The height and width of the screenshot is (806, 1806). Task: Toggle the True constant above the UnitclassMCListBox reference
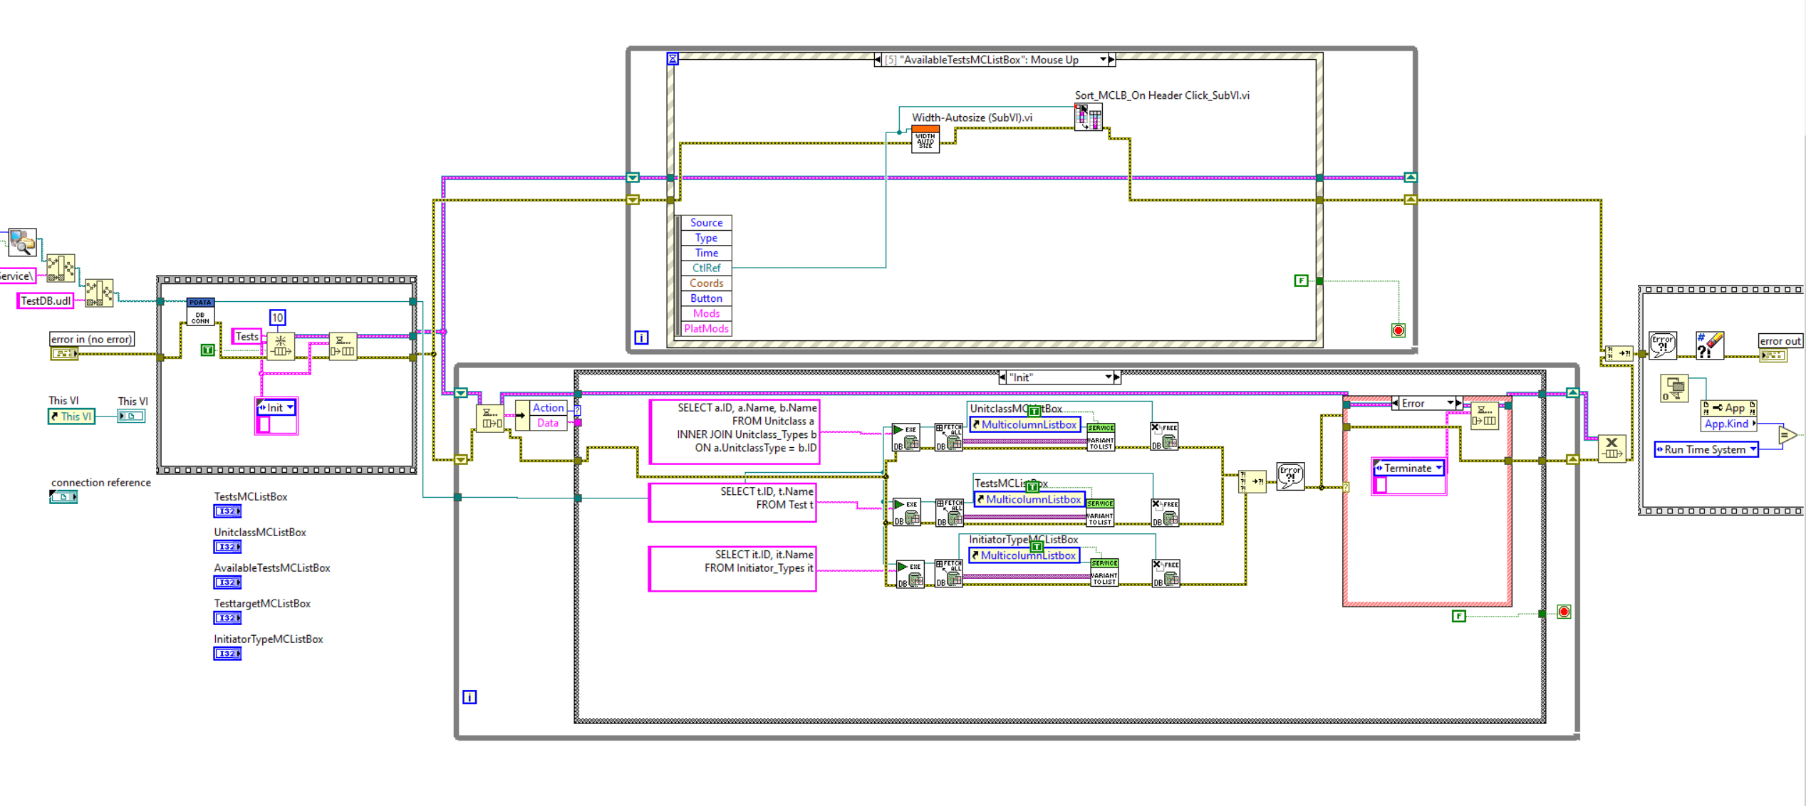point(1034,411)
